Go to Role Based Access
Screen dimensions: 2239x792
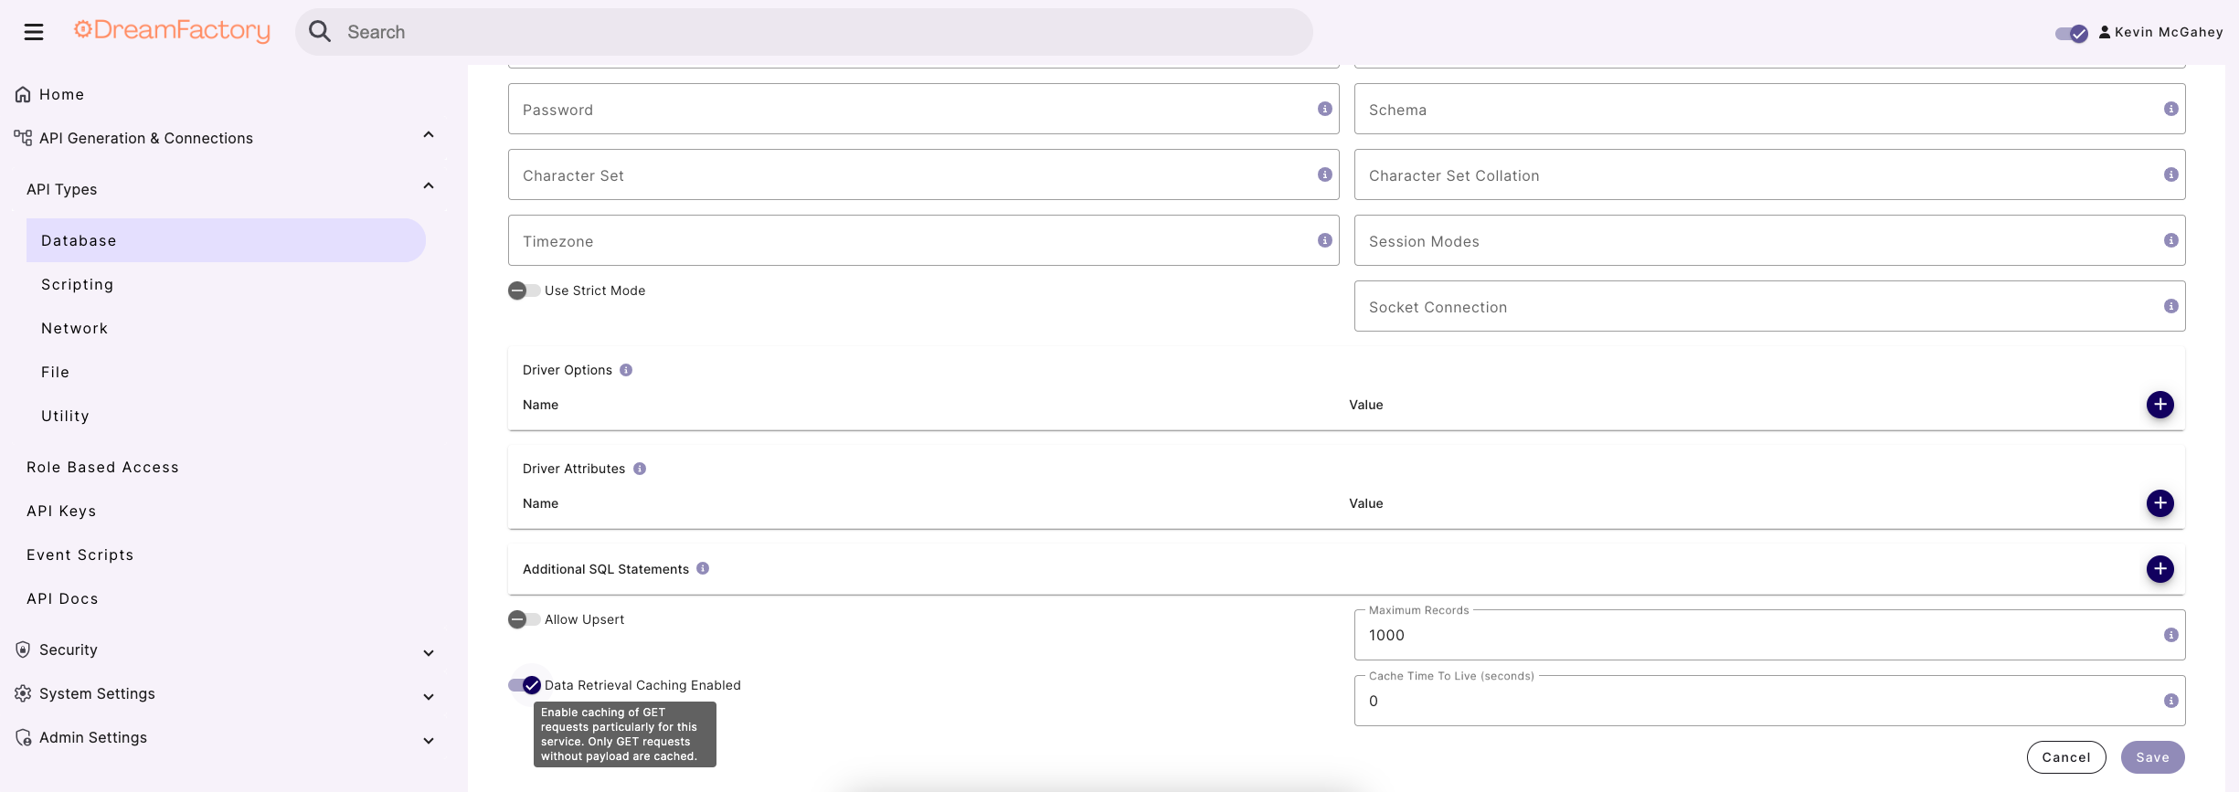click(x=102, y=468)
